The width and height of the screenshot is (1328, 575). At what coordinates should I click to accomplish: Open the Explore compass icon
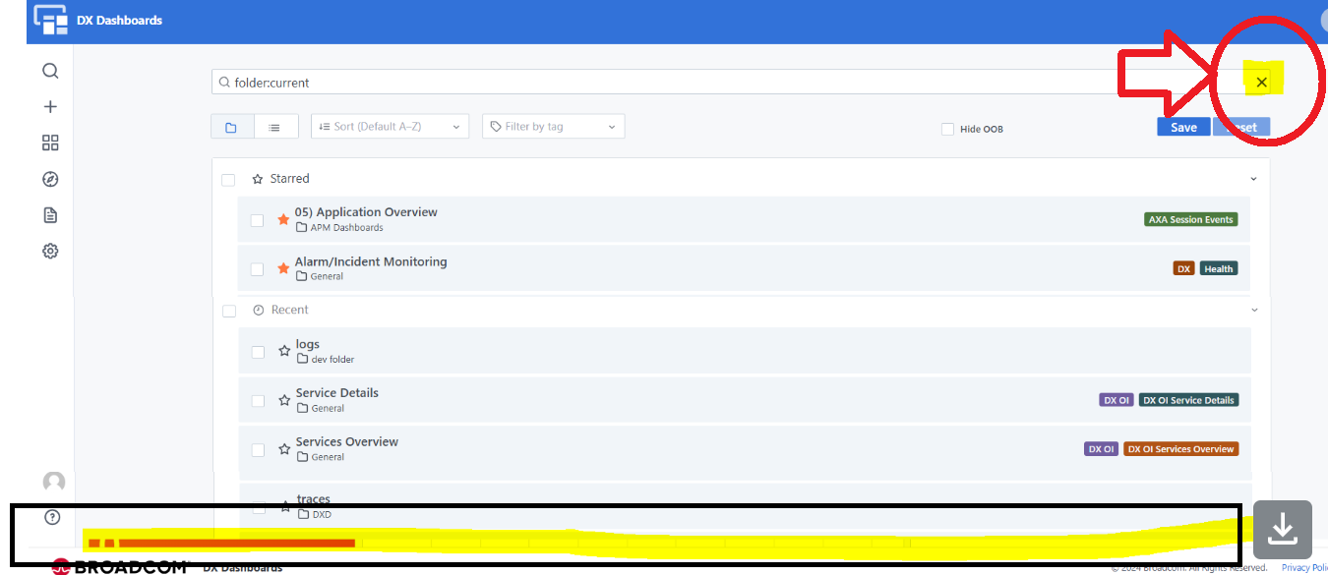(x=50, y=179)
